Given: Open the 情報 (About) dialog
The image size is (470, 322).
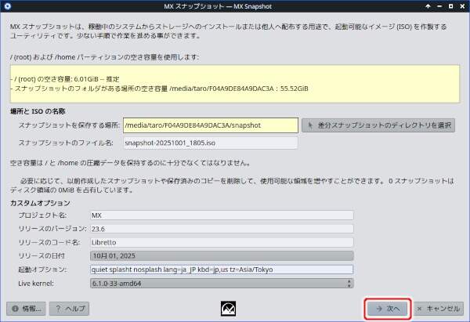Looking at the screenshot, I should (x=27, y=309).
